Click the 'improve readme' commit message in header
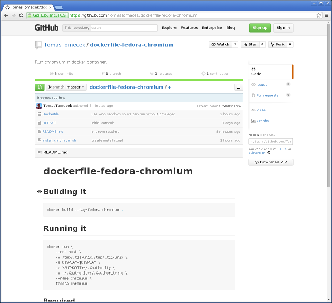The image size is (332, 303). tap(51, 98)
